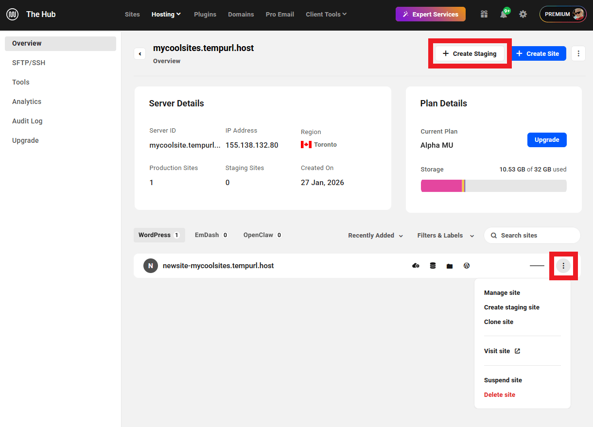Open Domains in top navigation

coord(241,14)
